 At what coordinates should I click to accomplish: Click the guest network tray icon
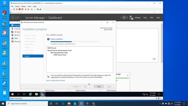pyautogui.click(x=144, y=94)
